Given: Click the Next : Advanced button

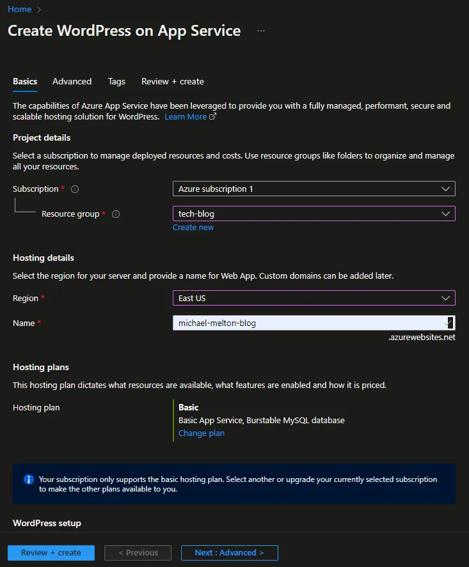Looking at the screenshot, I should [230, 553].
